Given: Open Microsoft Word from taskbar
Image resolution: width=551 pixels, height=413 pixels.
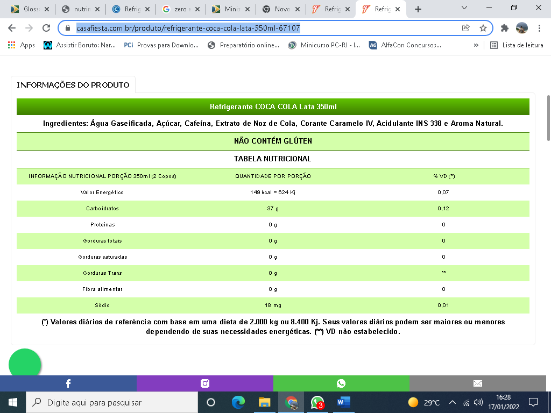Looking at the screenshot, I should click(344, 402).
